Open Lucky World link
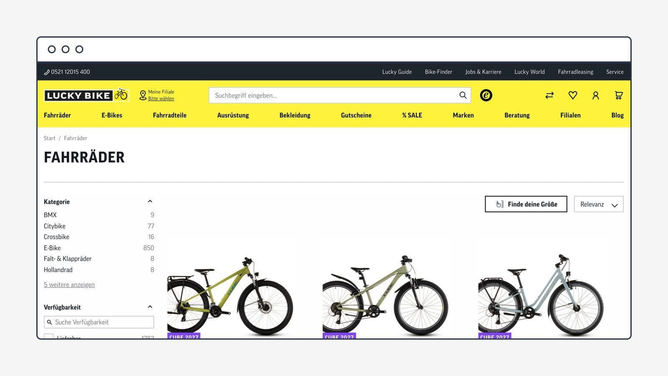The image size is (668, 376). coord(529,72)
